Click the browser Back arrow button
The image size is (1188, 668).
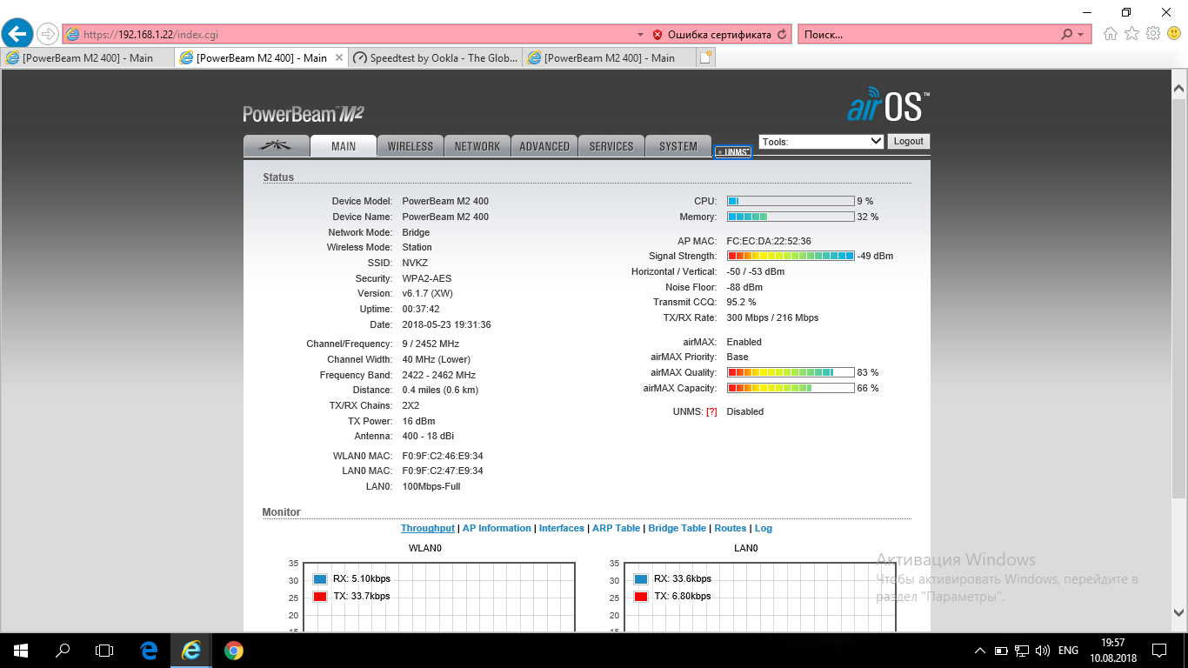17,34
